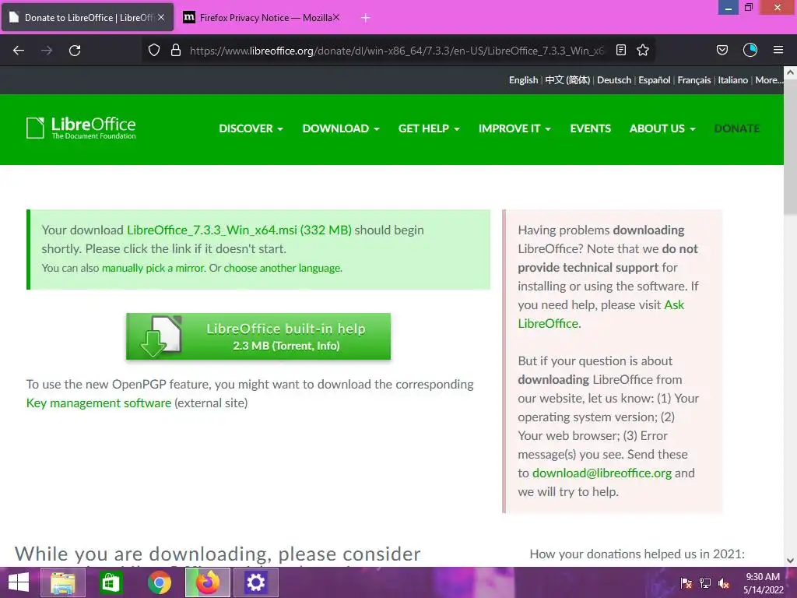The image size is (797, 598).
Task: Switch language to 中文 (简体)
Action: [567, 80]
